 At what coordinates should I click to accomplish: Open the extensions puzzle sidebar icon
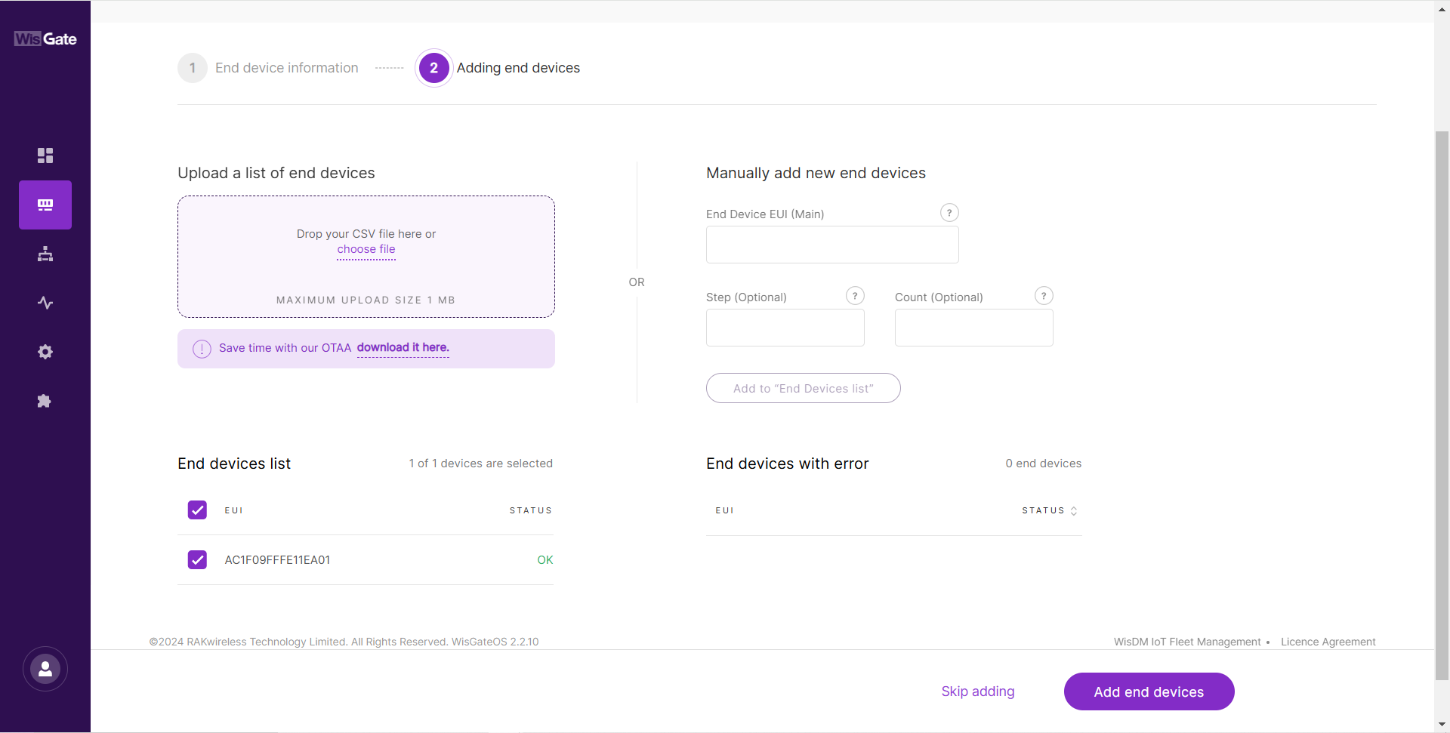45,401
